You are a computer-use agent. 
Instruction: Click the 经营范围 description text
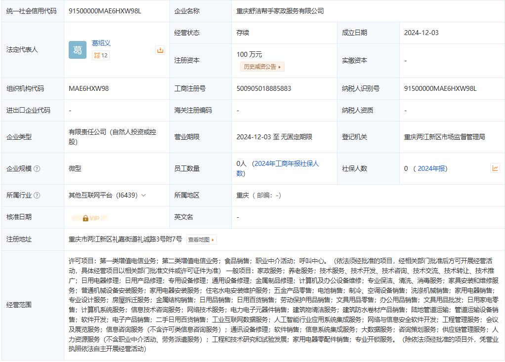284,305
